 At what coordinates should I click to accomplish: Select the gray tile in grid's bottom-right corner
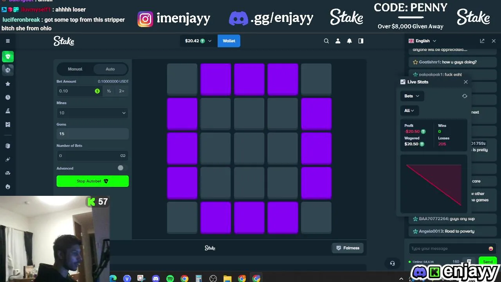(316, 217)
